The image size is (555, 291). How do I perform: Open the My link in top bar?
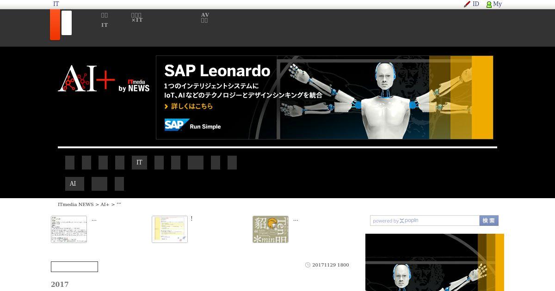[497, 4]
